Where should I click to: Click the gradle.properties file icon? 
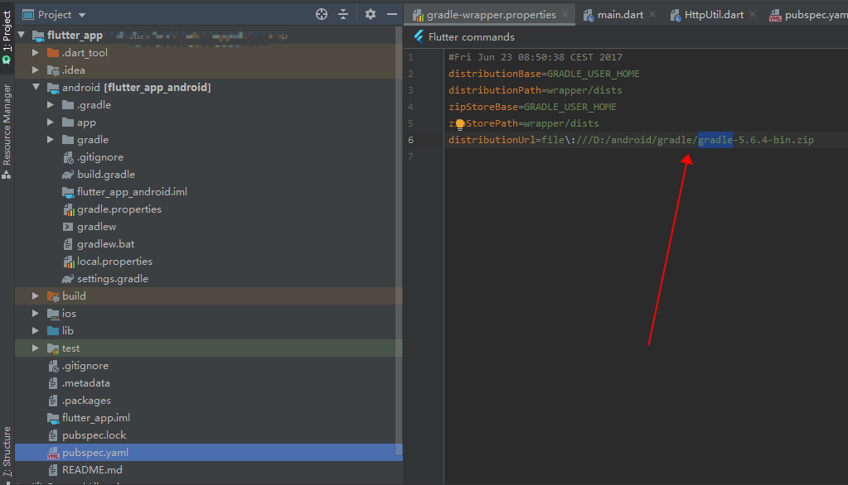(68, 209)
